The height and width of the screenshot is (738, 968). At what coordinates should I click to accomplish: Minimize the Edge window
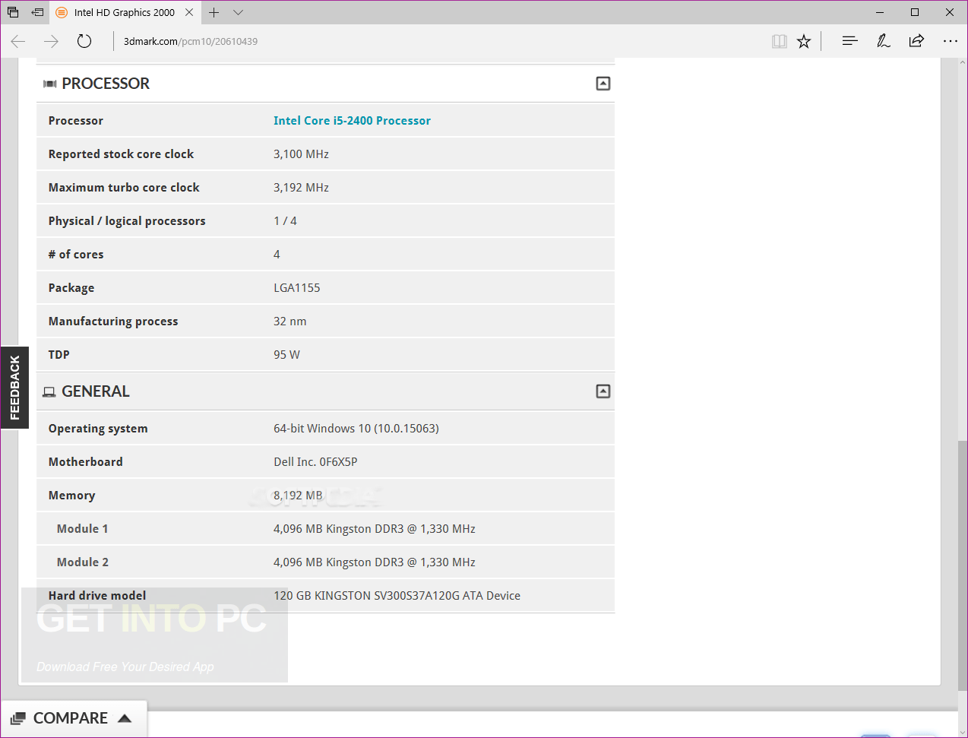tap(880, 12)
